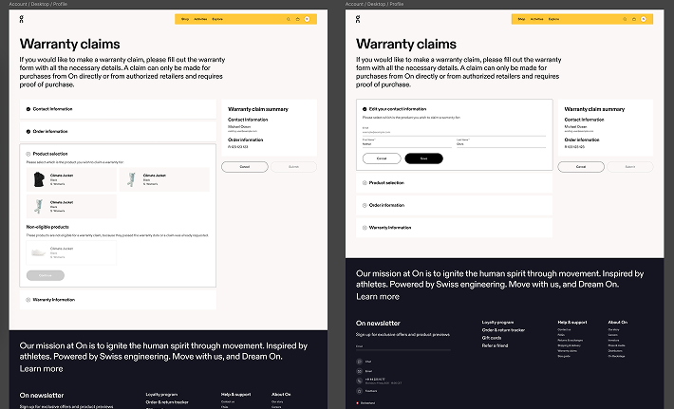Collapse Product selection section in left frame
Viewport: 674px width, 409px height.
118,154
